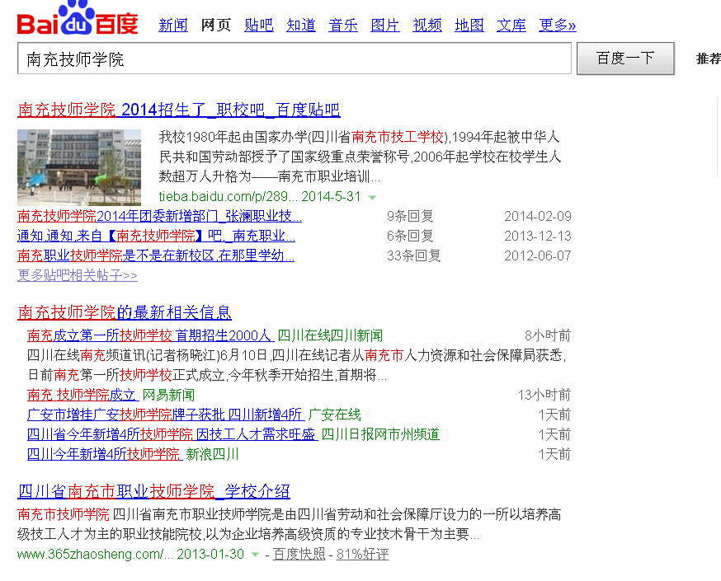Click the 9条回复 reply count

[410, 216]
